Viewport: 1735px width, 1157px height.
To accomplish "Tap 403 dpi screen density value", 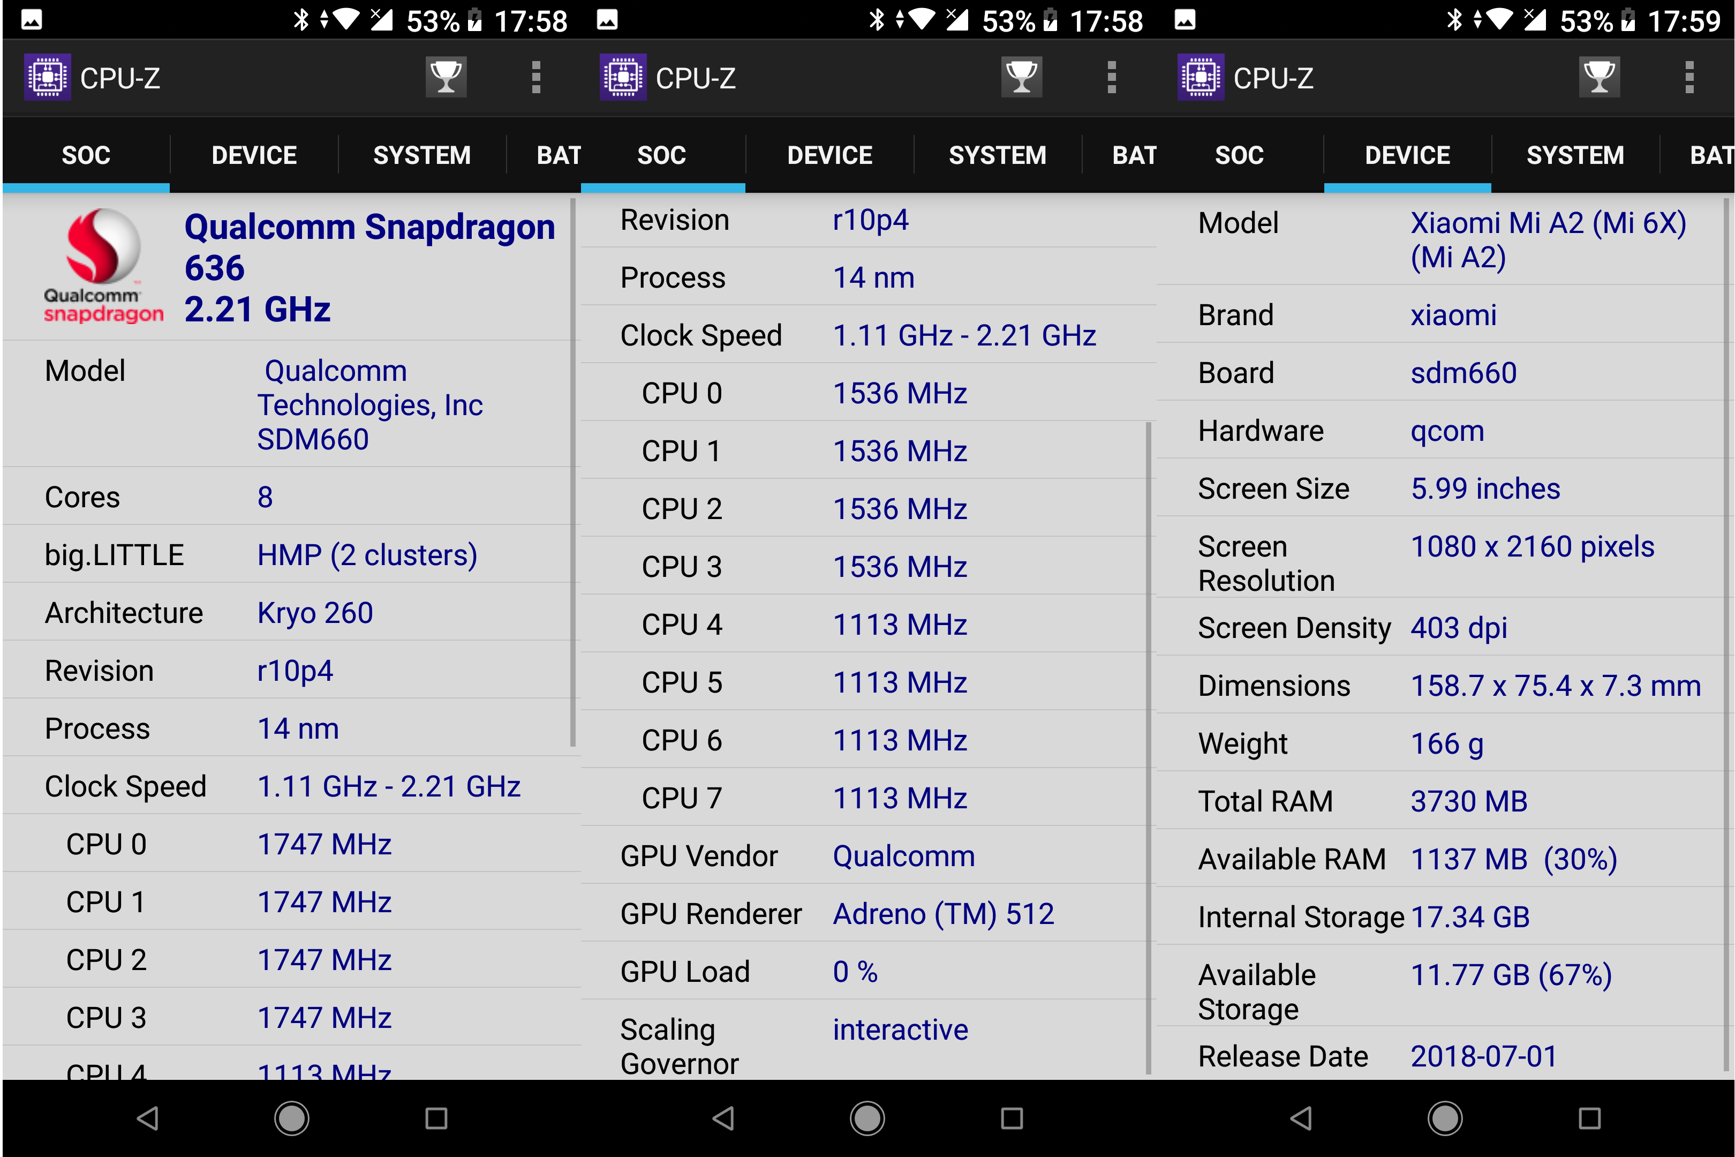I will [x=1458, y=629].
